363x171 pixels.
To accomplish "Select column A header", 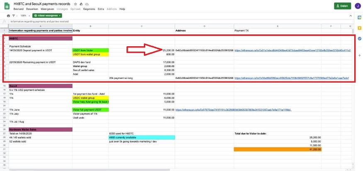I will pyautogui.click(x=41, y=26).
